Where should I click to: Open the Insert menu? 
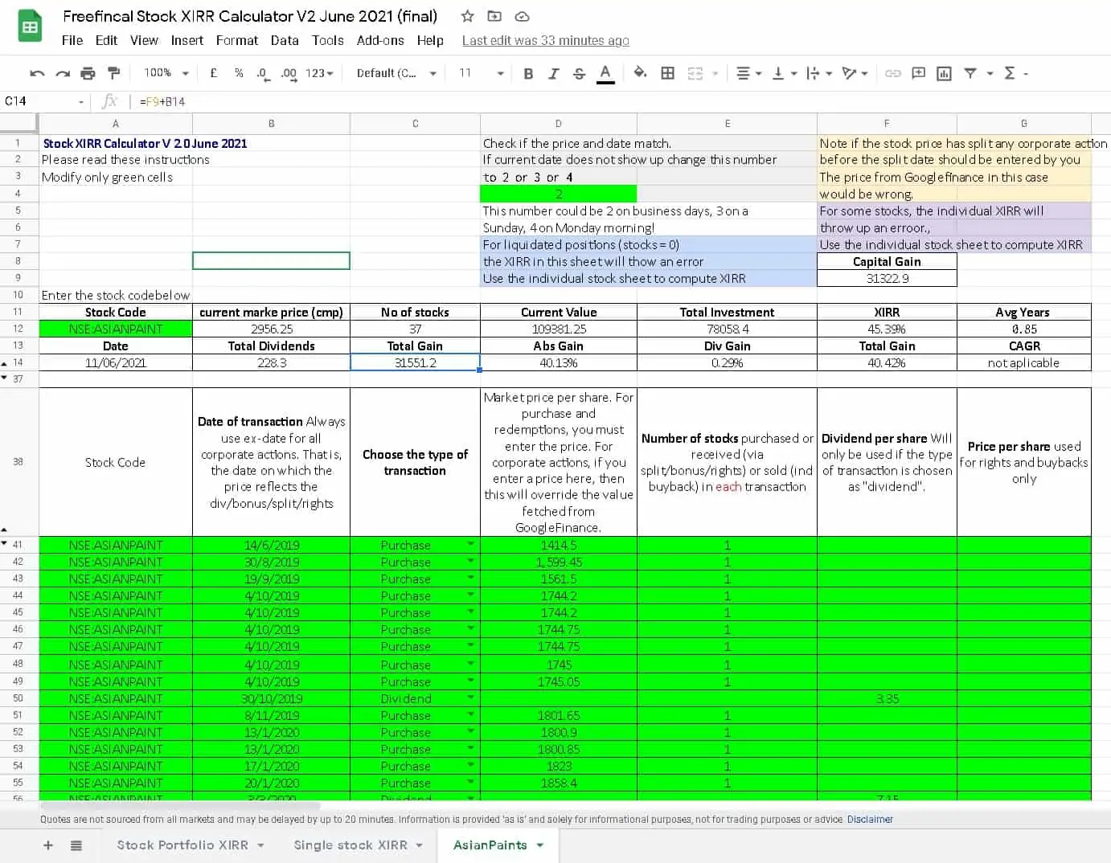(x=187, y=40)
